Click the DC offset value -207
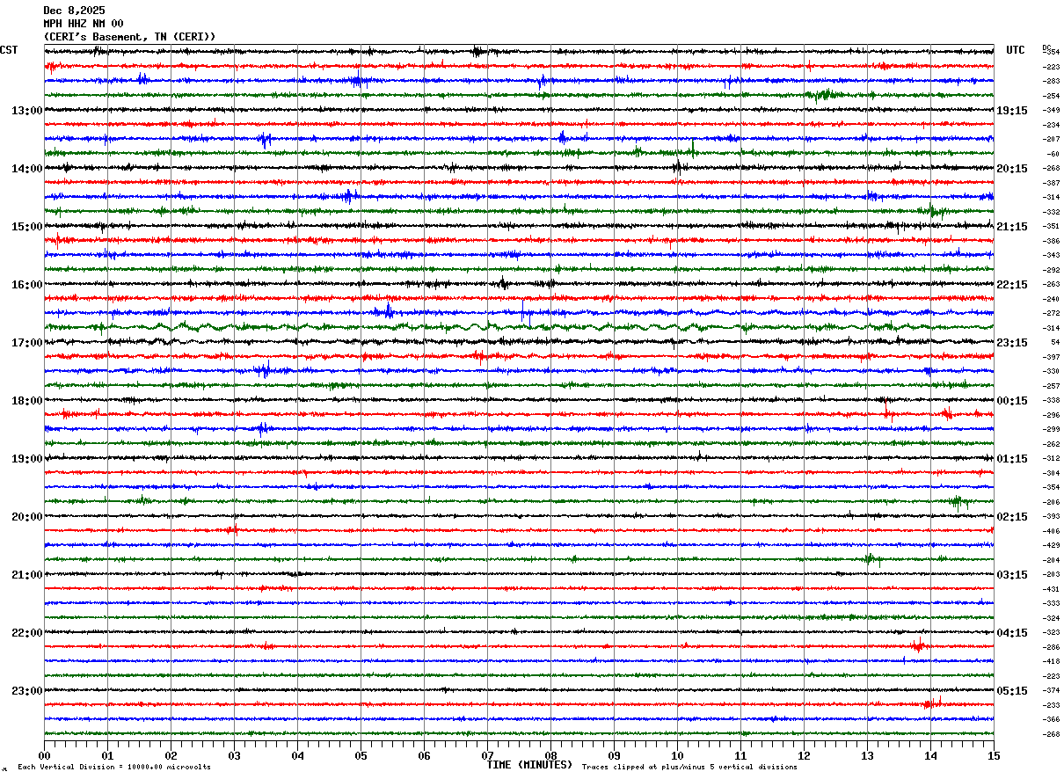 pos(1051,139)
